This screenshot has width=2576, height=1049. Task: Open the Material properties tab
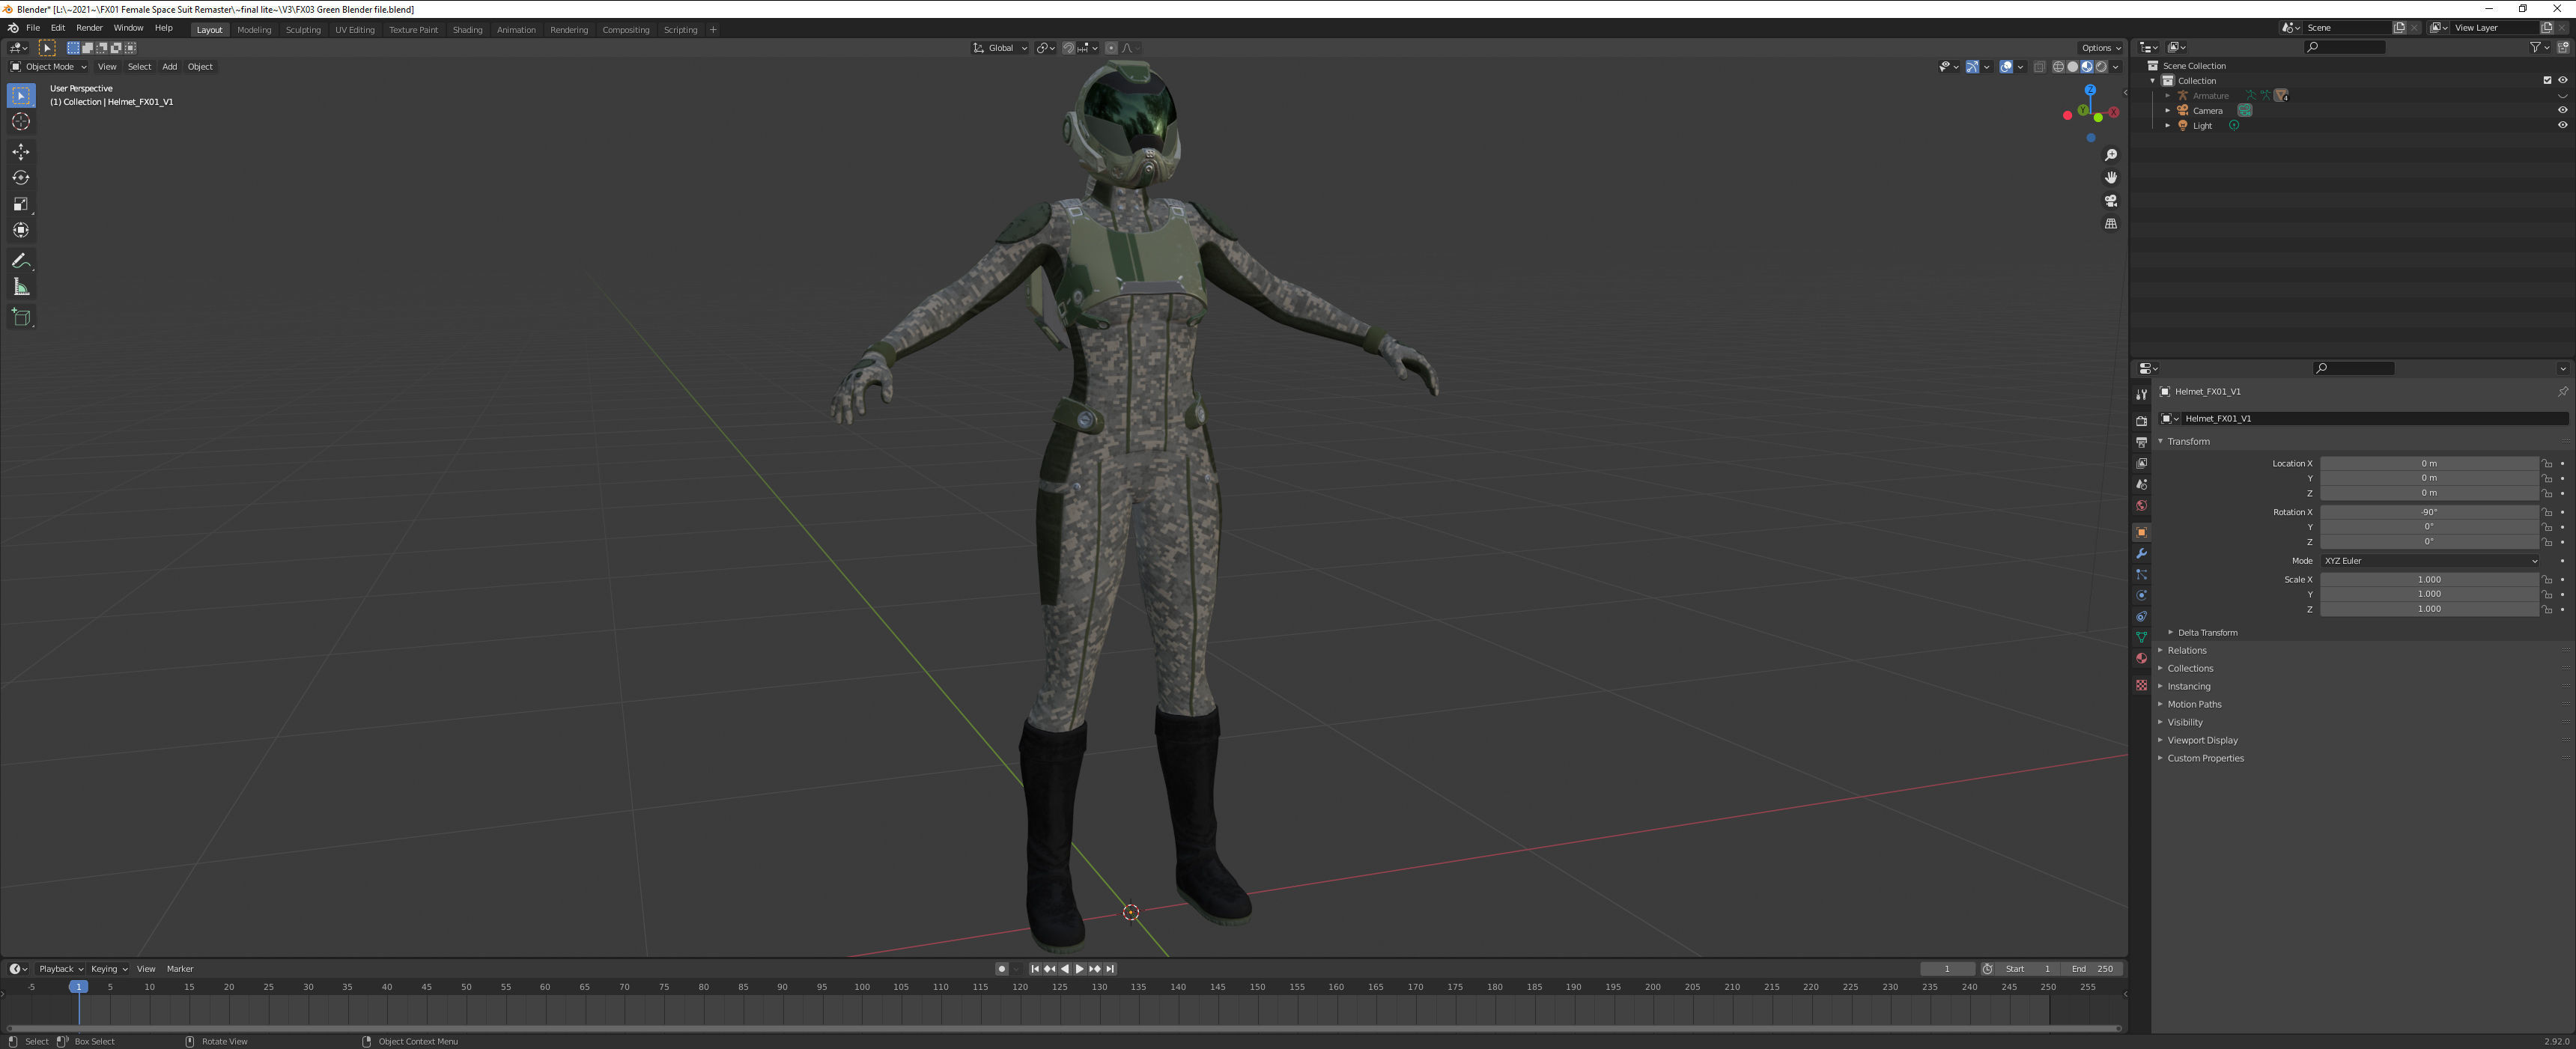point(2141,658)
